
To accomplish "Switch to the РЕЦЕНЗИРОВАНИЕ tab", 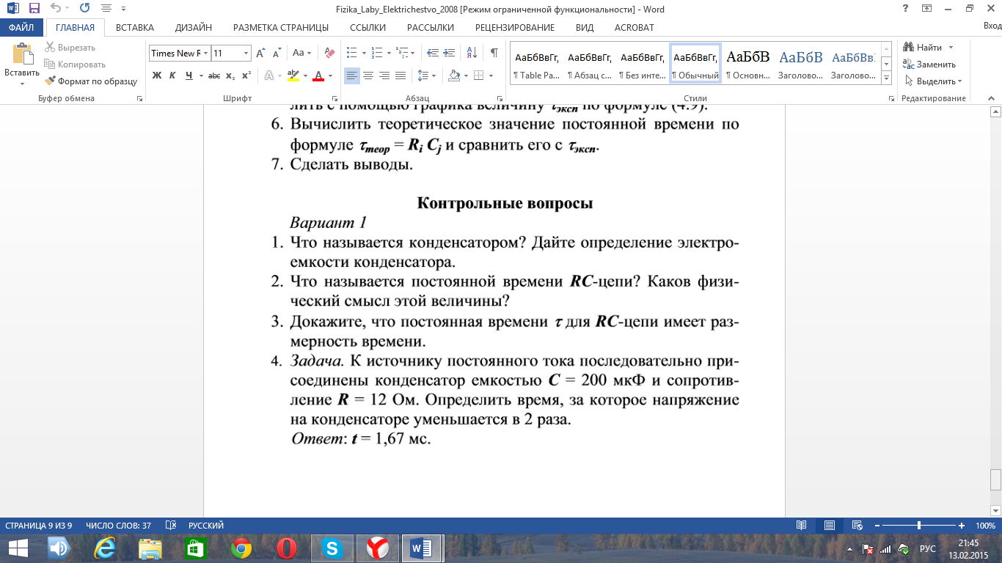I will pos(515,28).
